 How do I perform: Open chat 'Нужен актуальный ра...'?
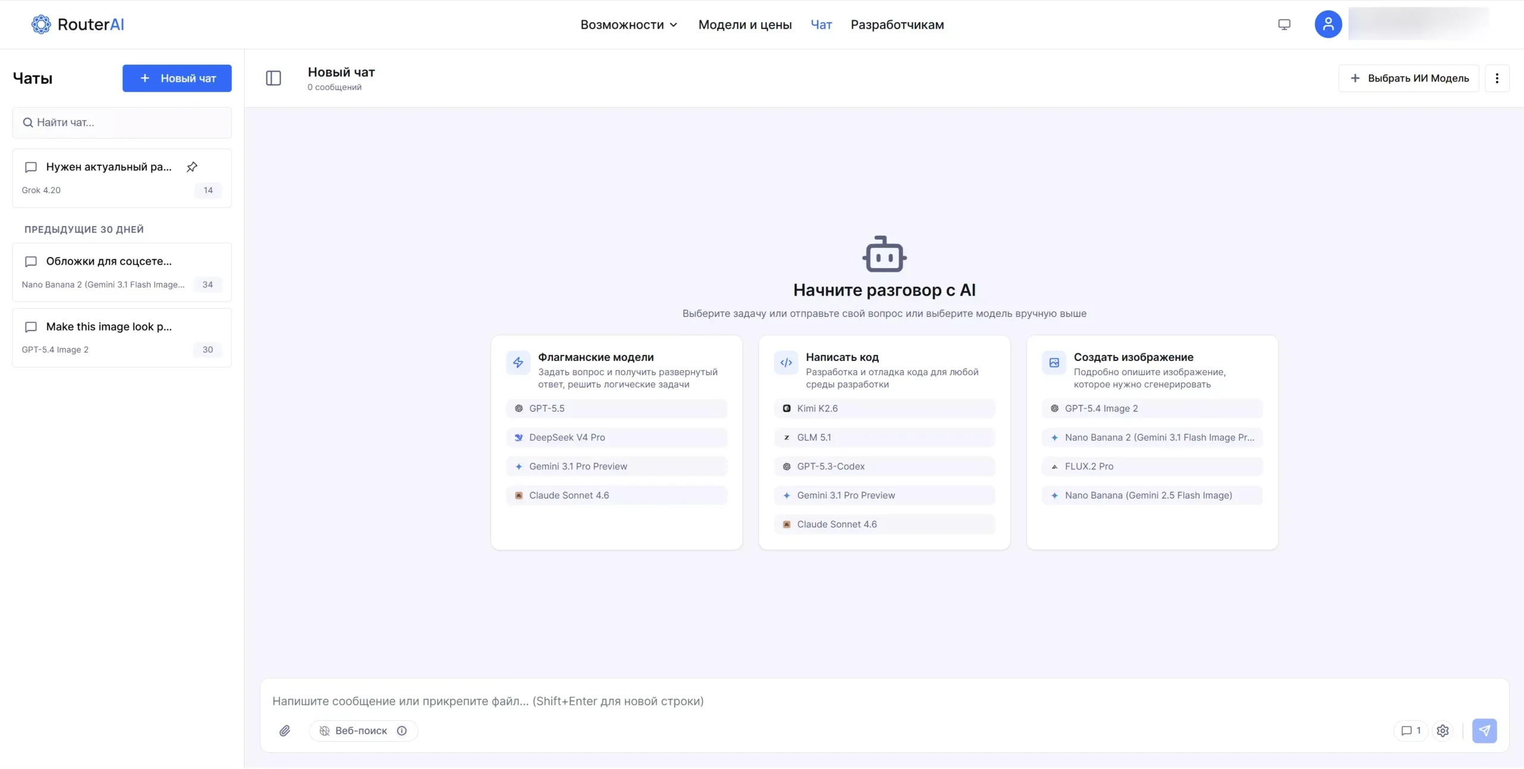click(x=122, y=178)
